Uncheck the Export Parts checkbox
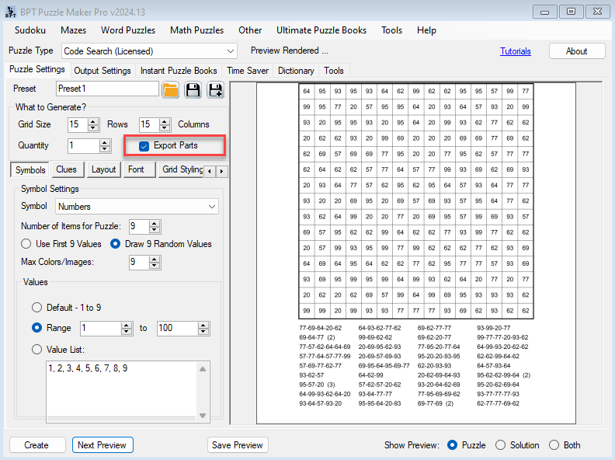Viewport: 615px width, 460px height. pyautogui.click(x=144, y=146)
